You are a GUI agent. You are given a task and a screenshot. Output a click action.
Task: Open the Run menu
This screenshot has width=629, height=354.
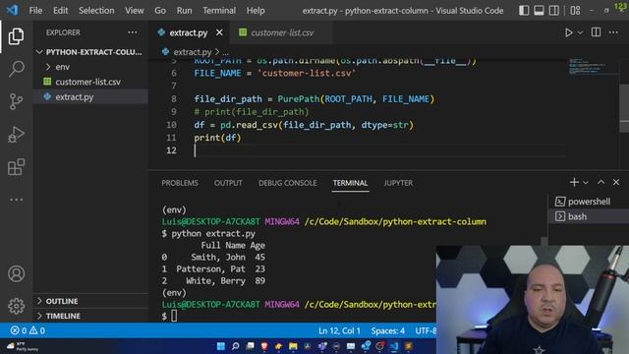tap(184, 11)
